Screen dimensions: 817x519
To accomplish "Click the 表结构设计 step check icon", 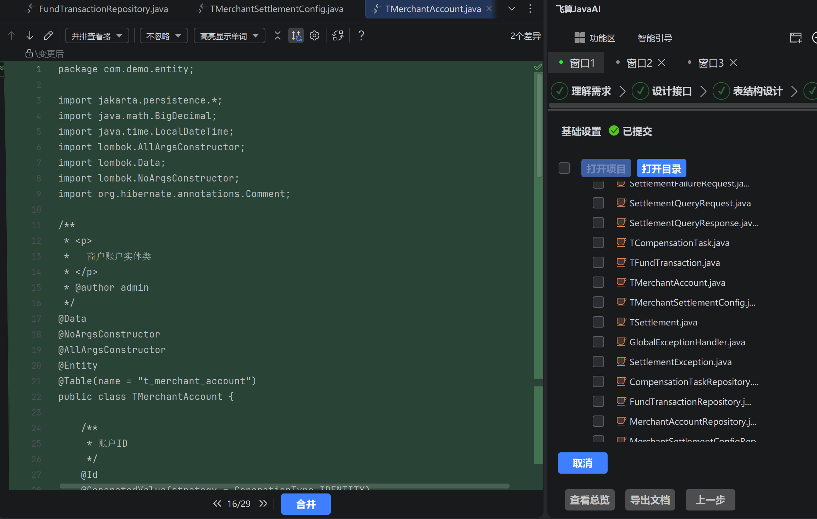I will pyautogui.click(x=722, y=91).
